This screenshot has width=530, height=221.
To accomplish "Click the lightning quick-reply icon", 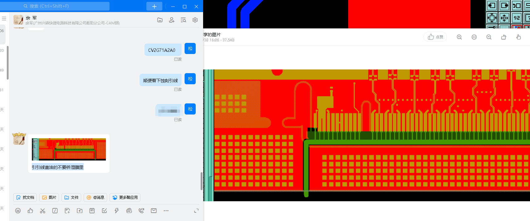I will (117, 211).
